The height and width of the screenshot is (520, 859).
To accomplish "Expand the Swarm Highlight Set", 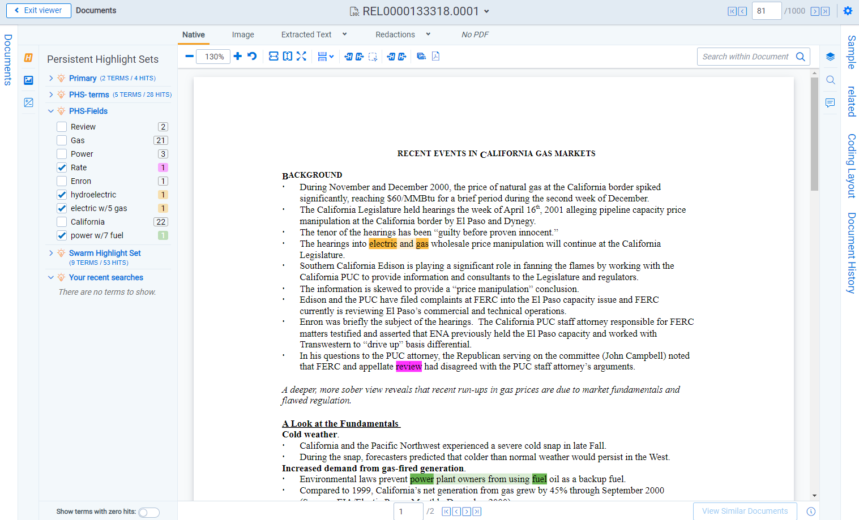I will (x=51, y=253).
